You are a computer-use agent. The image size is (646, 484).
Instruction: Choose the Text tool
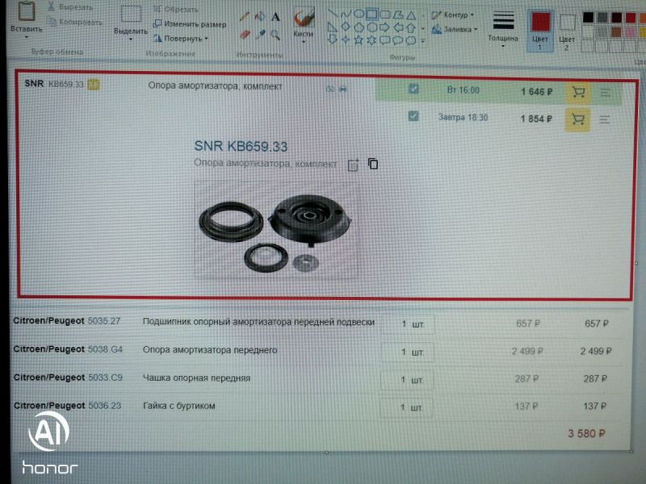pyautogui.click(x=275, y=16)
